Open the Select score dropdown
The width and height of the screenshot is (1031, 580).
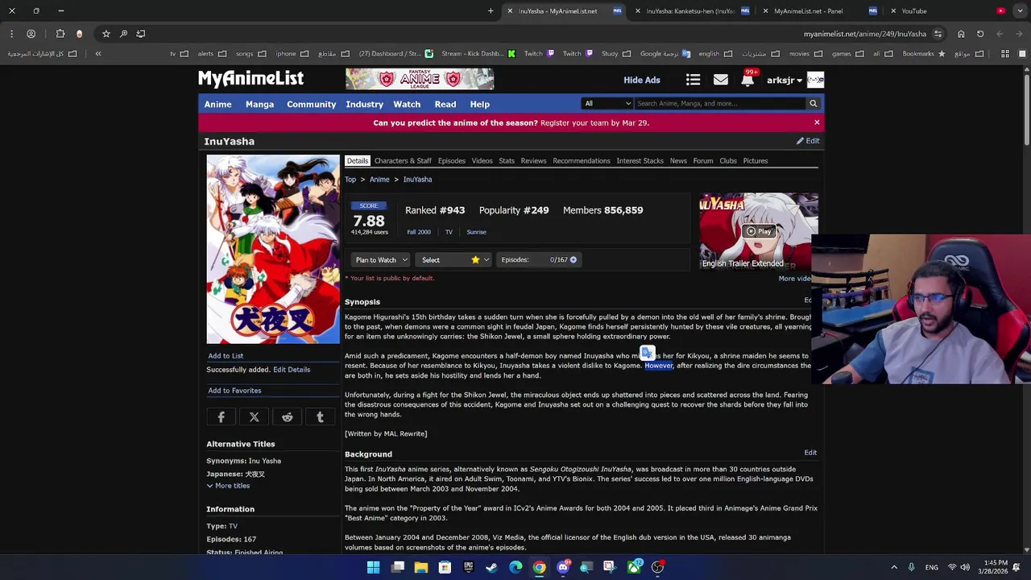(x=453, y=259)
